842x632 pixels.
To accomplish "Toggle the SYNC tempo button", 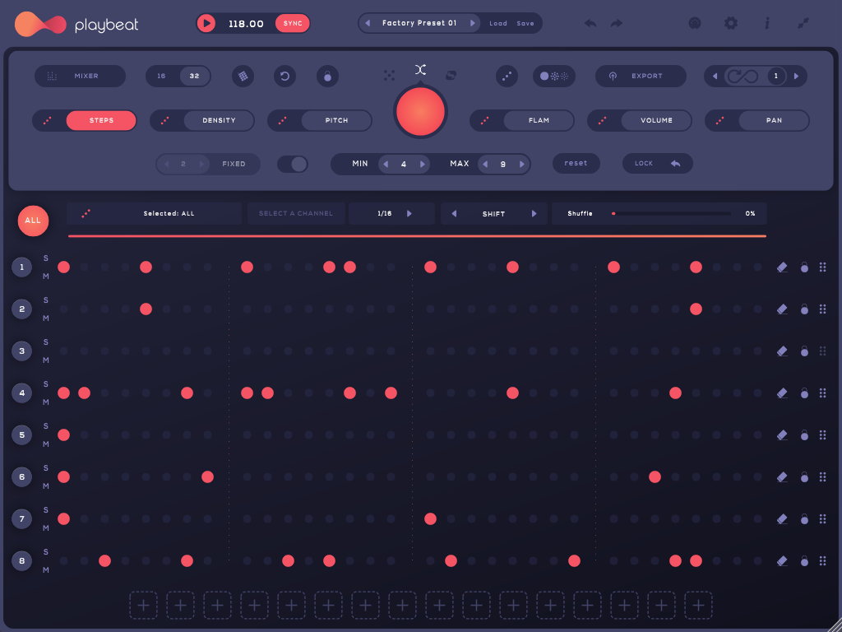I will coord(293,23).
